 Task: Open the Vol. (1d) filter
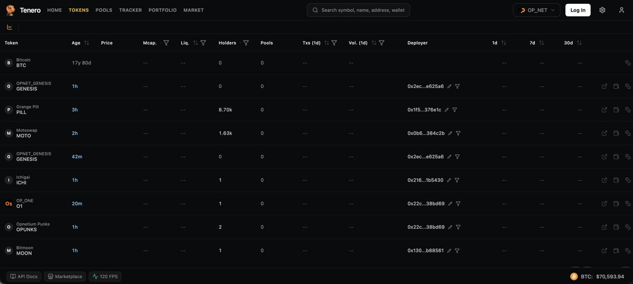[x=381, y=43]
